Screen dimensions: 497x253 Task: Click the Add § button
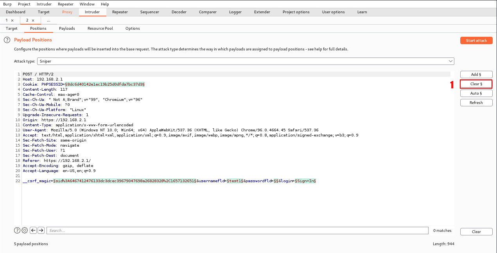click(476, 74)
